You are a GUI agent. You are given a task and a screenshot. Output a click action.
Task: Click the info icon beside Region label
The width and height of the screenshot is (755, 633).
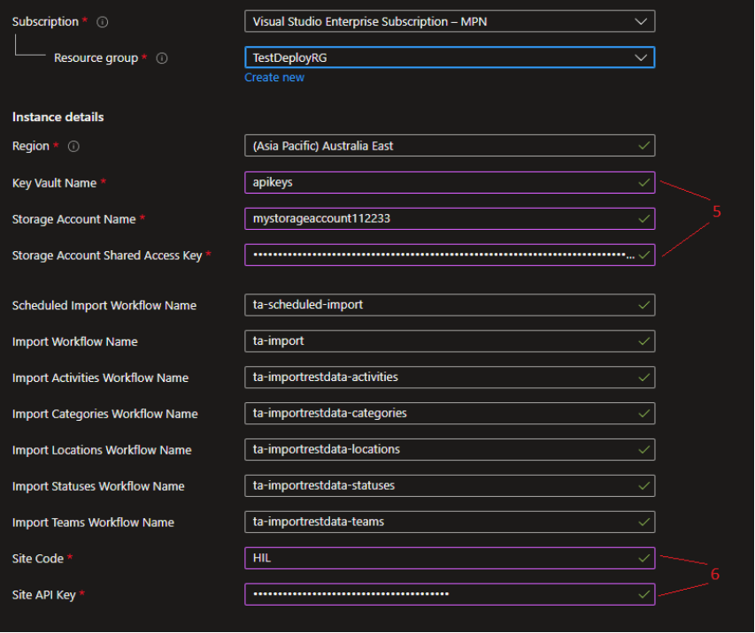coord(73,147)
